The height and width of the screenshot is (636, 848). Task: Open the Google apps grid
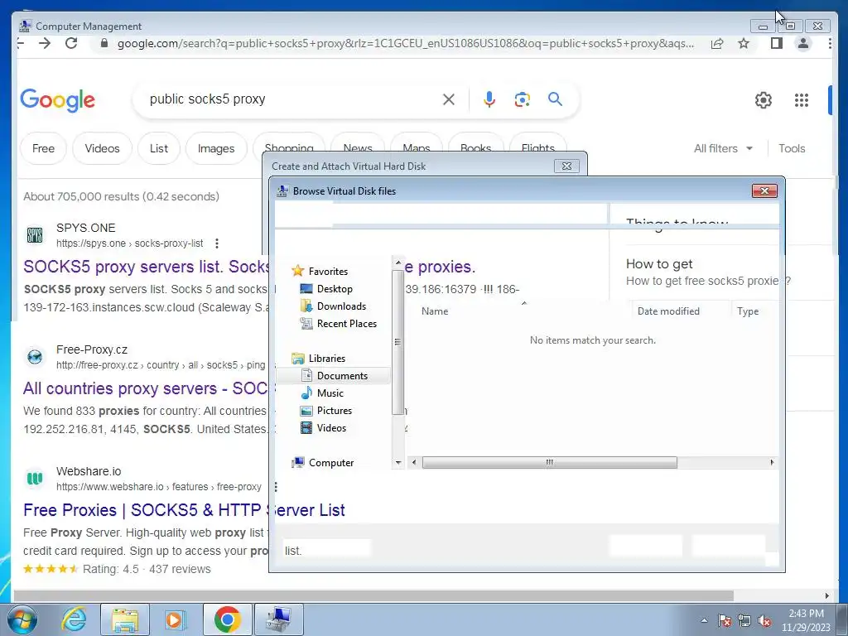pyautogui.click(x=802, y=100)
